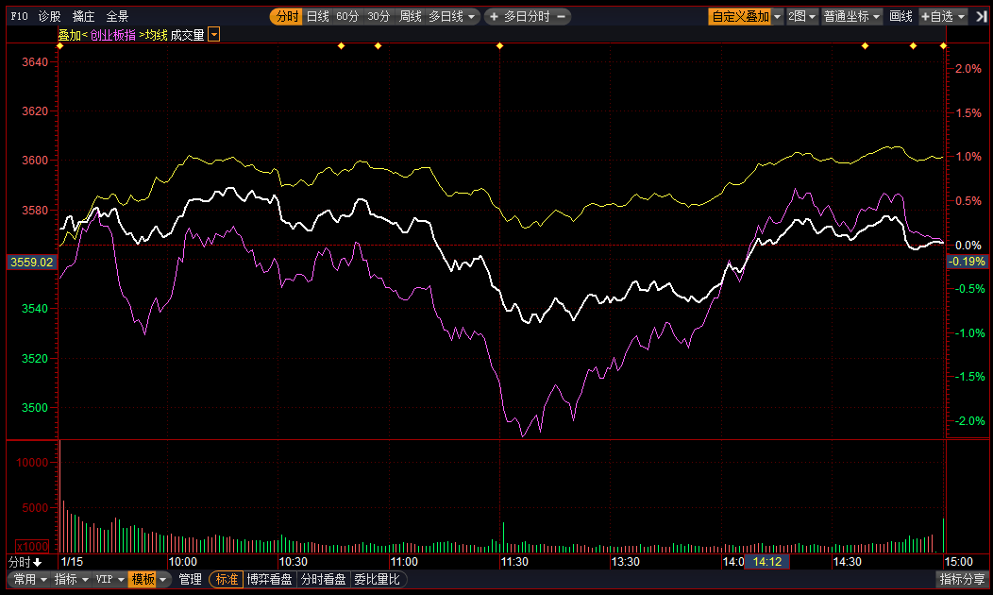The width and height of the screenshot is (993, 595).
Task: Click the -0.19% percentage label
Action: click(967, 261)
